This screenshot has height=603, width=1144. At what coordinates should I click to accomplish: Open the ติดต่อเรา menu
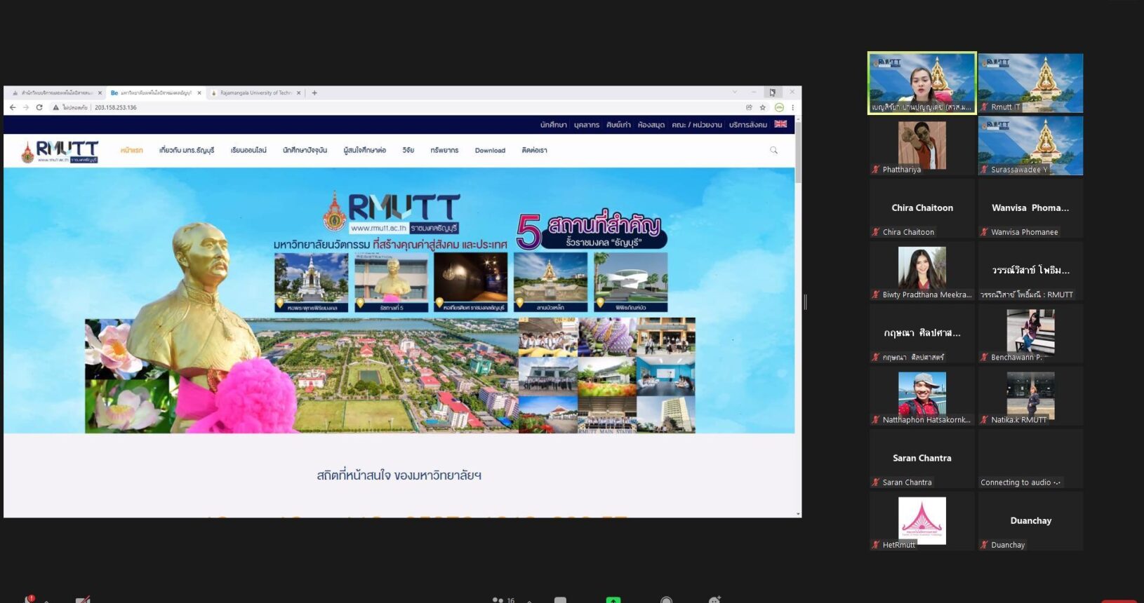click(x=534, y=150)
